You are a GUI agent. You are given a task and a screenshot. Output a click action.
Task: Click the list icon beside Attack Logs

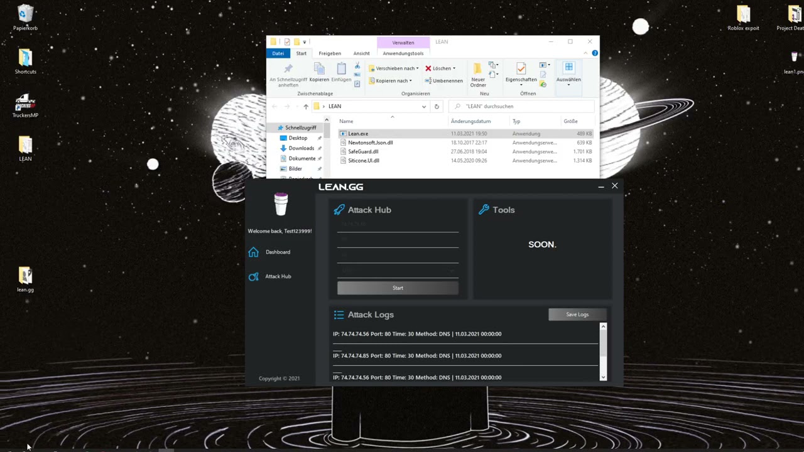tap(339, 315)
